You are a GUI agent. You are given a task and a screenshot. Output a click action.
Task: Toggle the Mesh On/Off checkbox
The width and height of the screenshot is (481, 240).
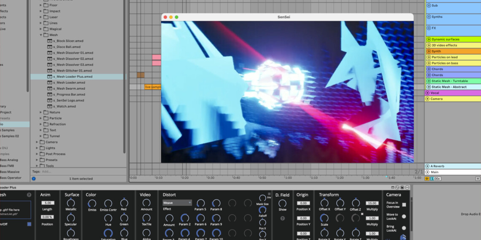tap(29, 224)
